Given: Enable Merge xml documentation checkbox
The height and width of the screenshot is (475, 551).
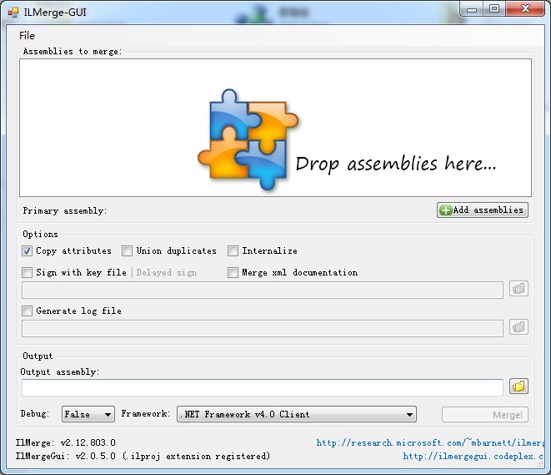Looking at the screenshot, I should (x=233, y=272).
